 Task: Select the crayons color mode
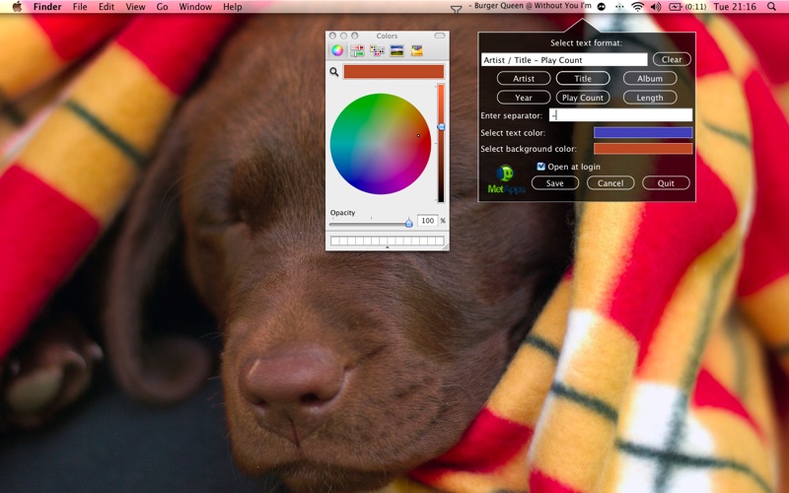point(416,50)
